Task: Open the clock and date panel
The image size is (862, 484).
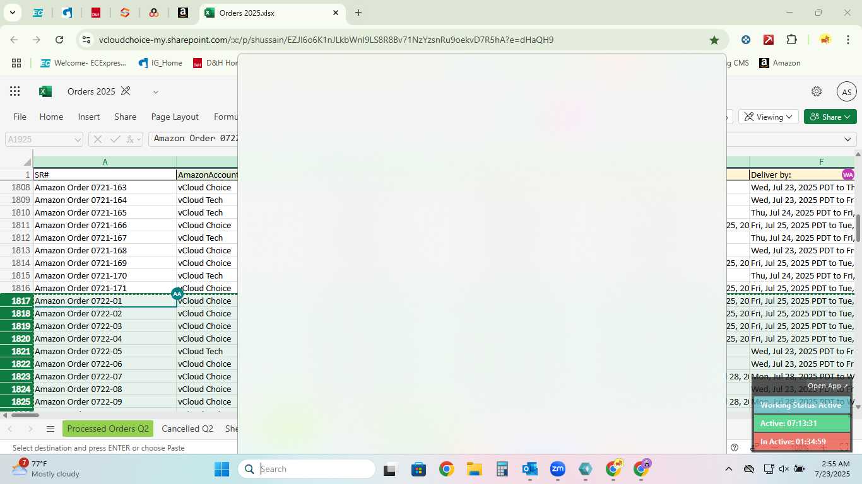Action: [831, 469]
